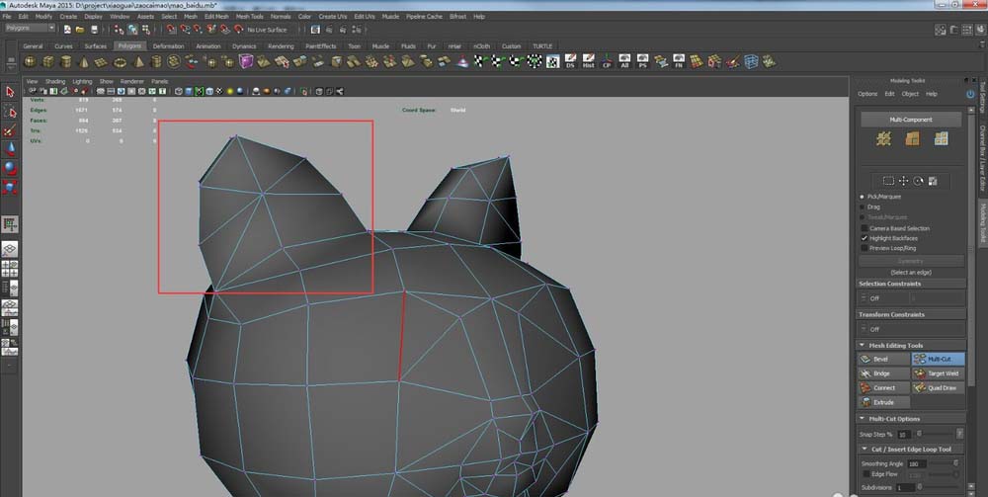
Task: Enable Camera Based Selection checkbox
Action: [x=864, y=228]
